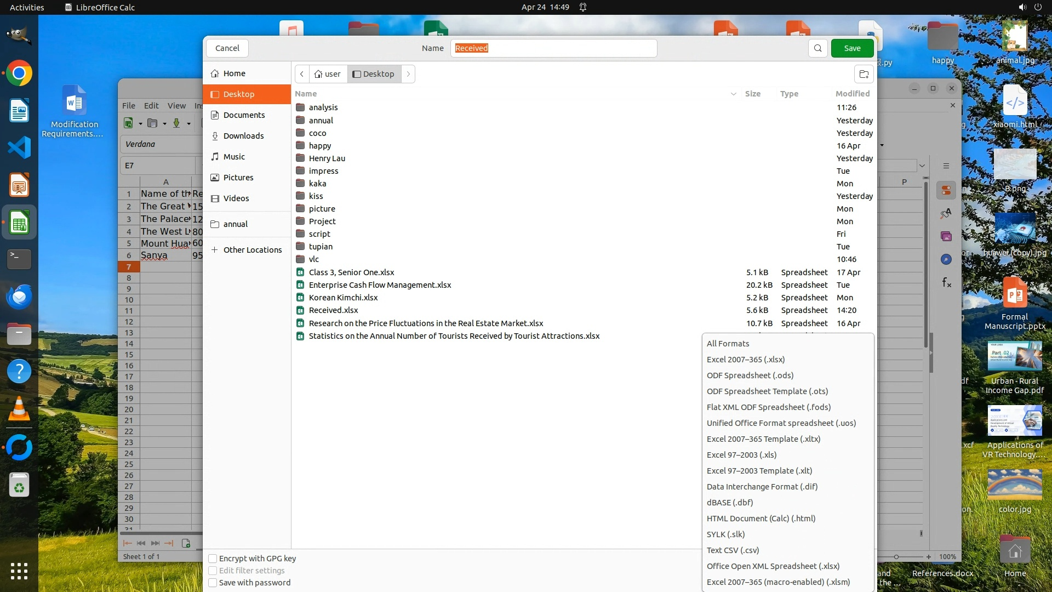Open the sidebar Navigator compass icon

[x=946, y=259]
